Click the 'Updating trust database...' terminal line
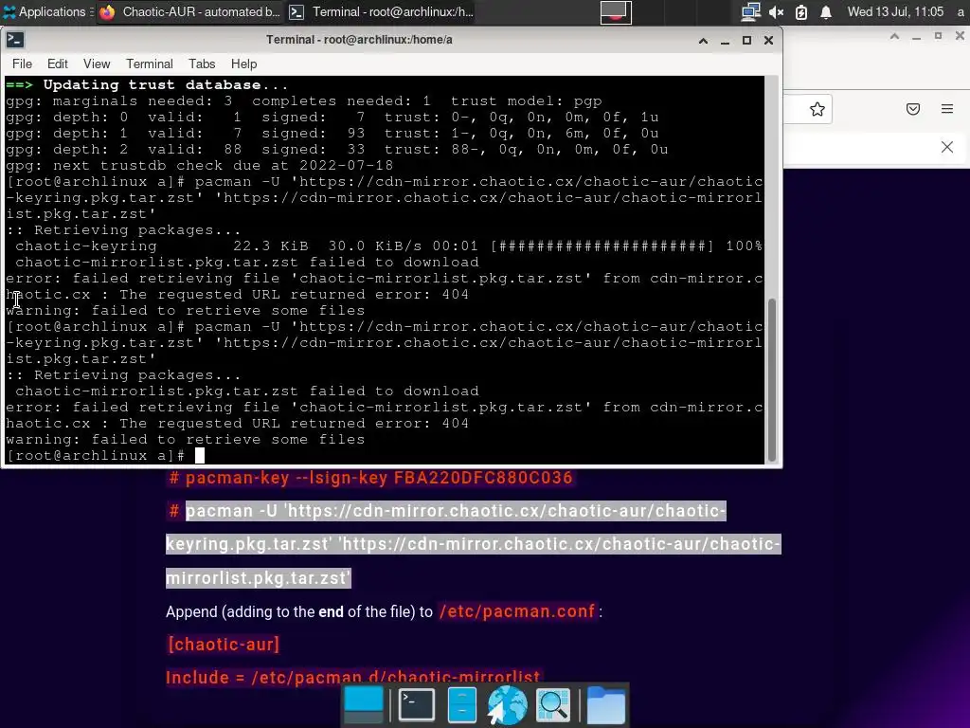970x728 pixels. click(x=147, y=84)
